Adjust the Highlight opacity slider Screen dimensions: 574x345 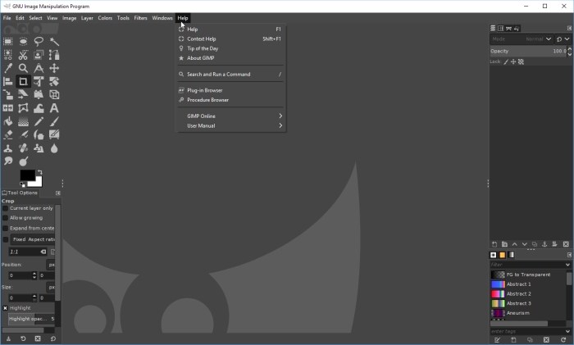[x=31, y=319]
